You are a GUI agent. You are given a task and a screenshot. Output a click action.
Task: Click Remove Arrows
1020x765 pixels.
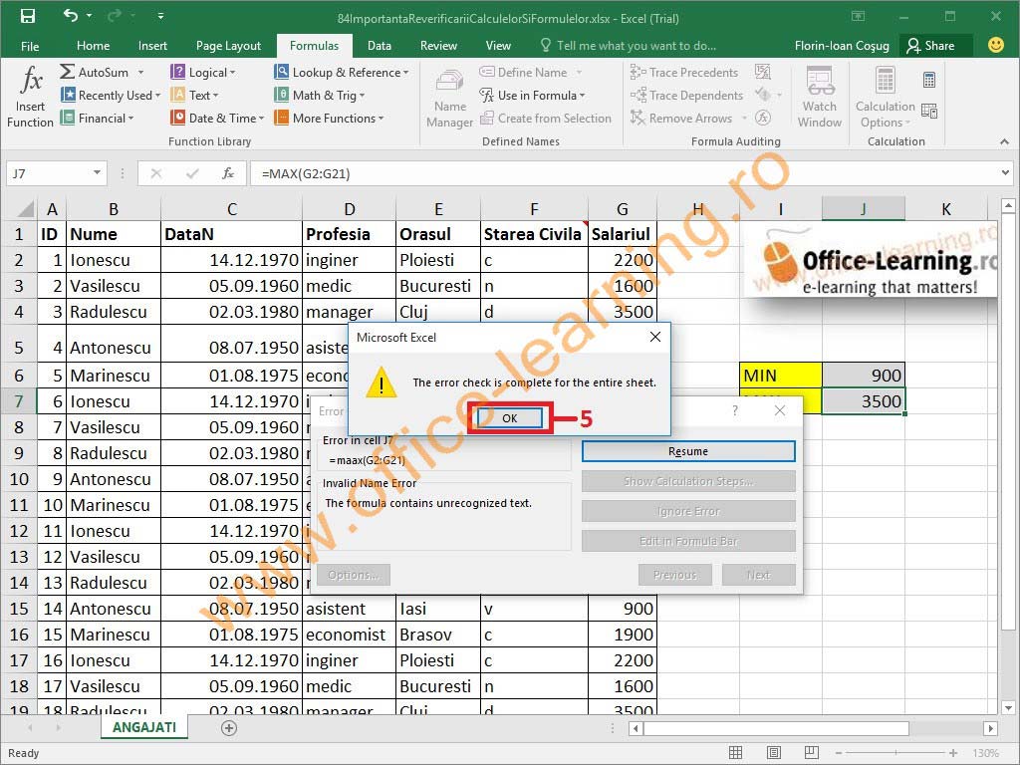[681, 118]
